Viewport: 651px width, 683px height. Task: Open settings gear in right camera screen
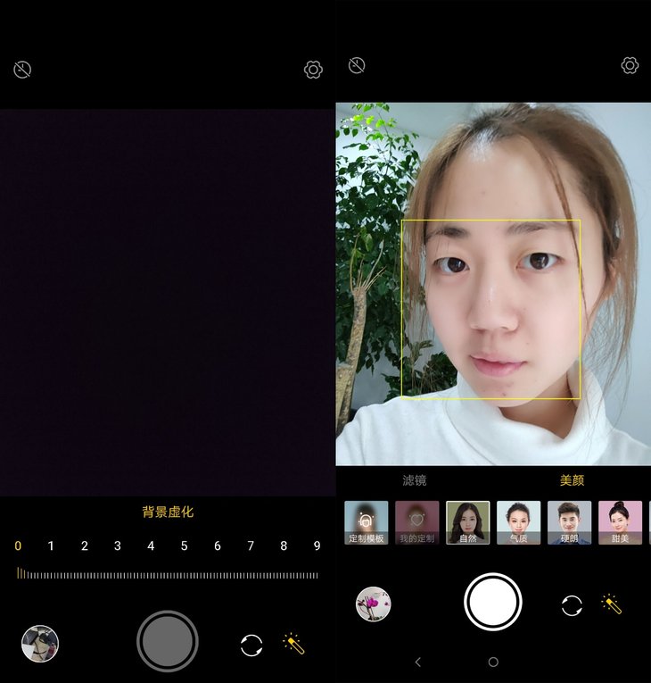point(630,65)
